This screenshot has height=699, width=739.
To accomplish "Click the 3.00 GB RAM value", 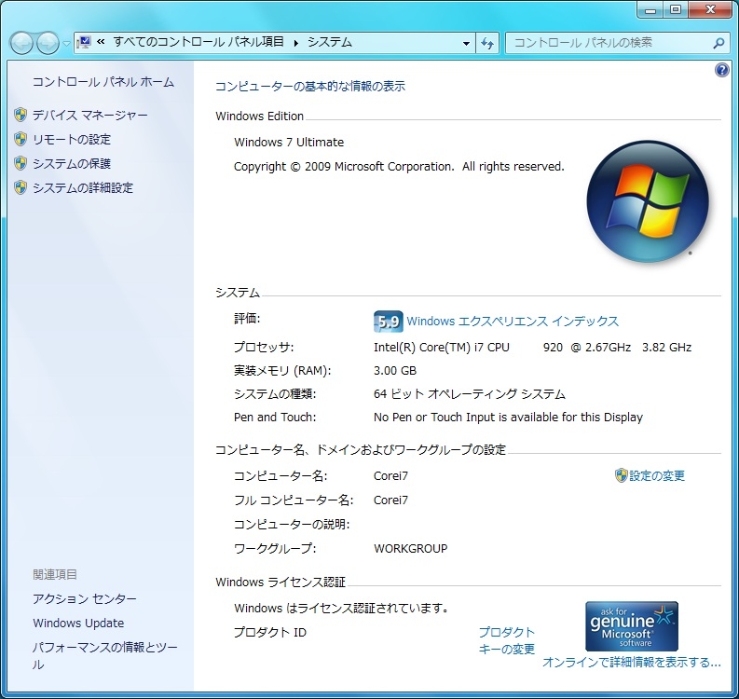I will tap(395, 371).
